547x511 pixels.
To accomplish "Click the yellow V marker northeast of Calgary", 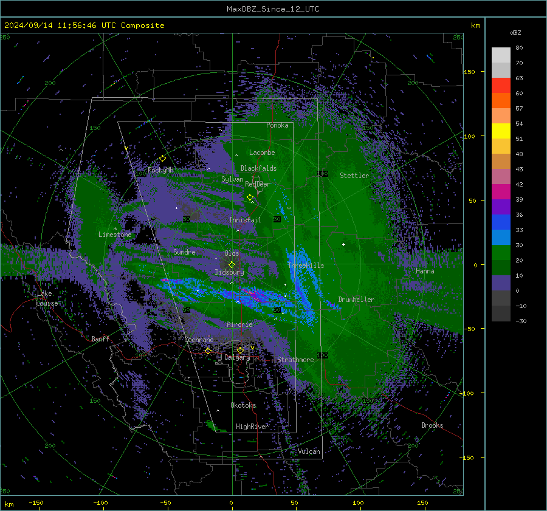I will click(x=252, y=348).
